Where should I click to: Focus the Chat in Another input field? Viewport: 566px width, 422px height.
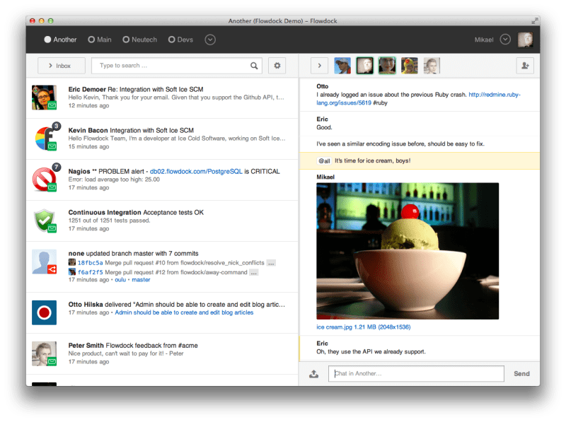416,374
